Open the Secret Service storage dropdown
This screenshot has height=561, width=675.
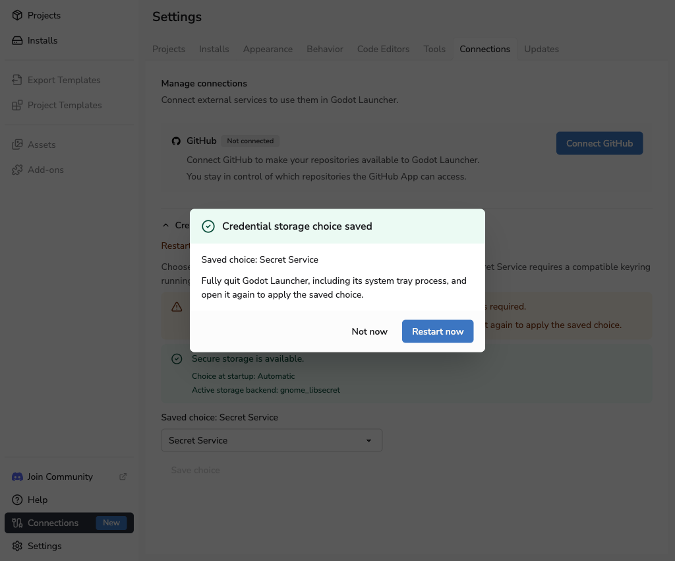pyautogui.click(x=272, y=440)
